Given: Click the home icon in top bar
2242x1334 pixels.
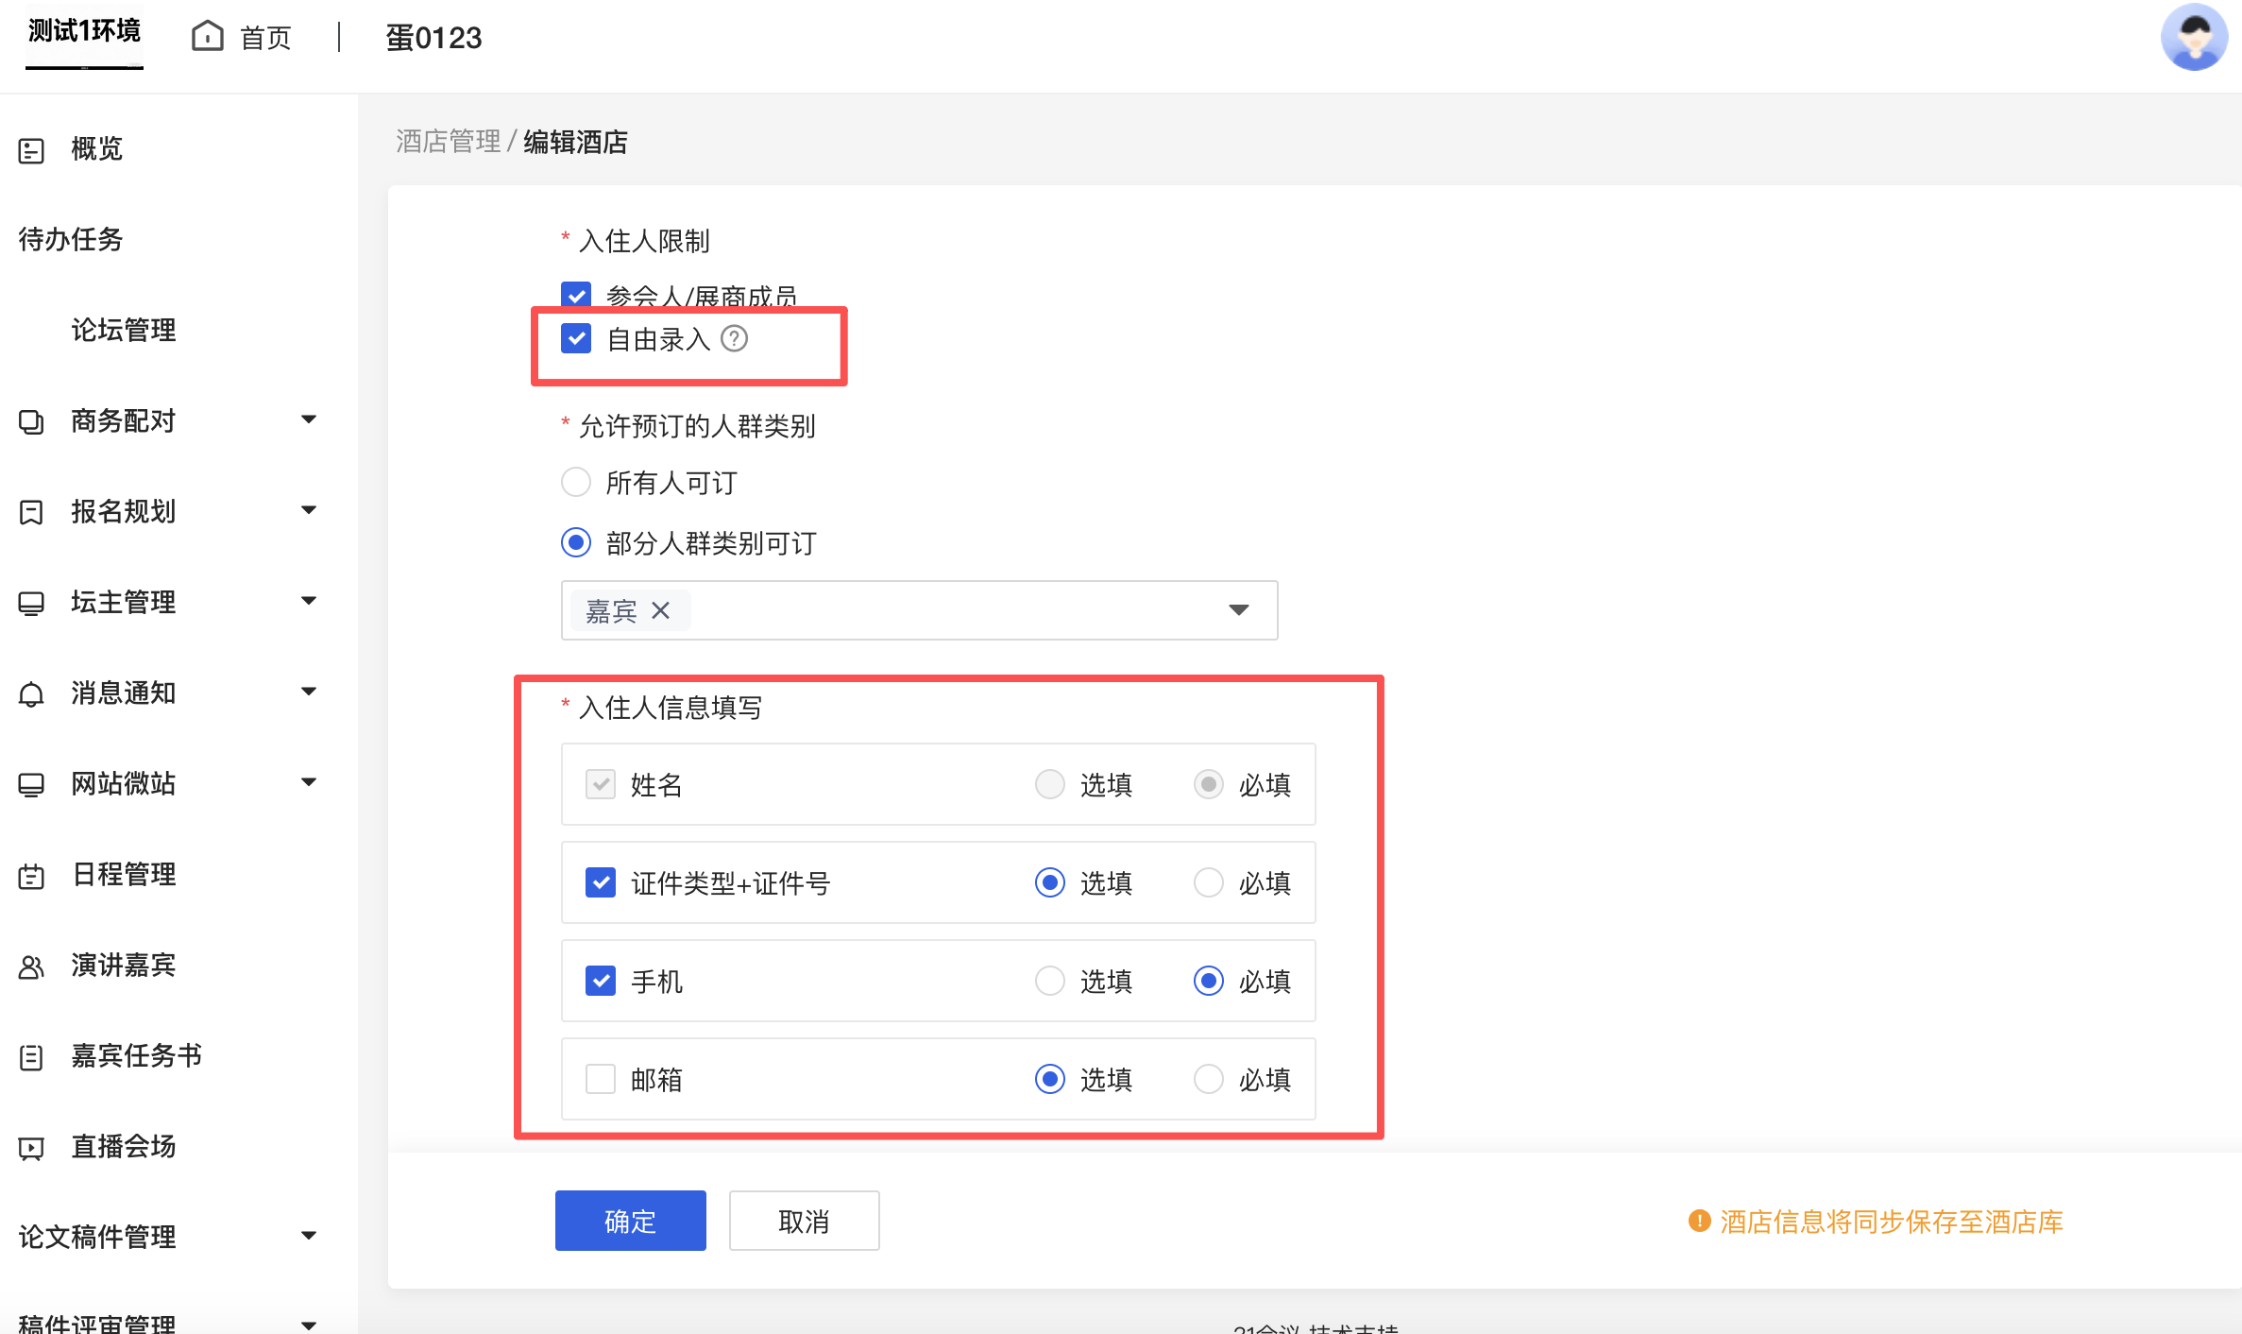Looking at the screenshot, I should click(207, 37).
